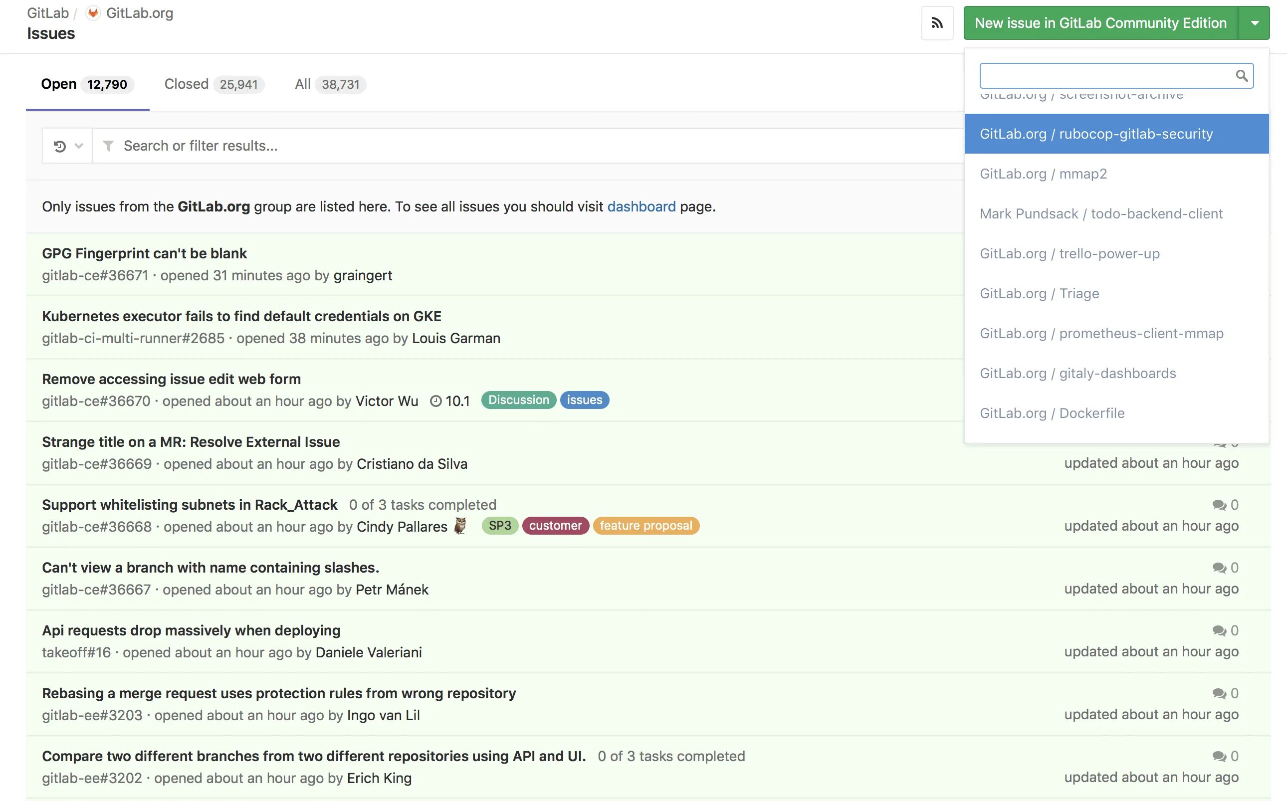The width and height of the screenshot is (1287, 801).
Task: Open author Erich King profile
Action: 379,778
